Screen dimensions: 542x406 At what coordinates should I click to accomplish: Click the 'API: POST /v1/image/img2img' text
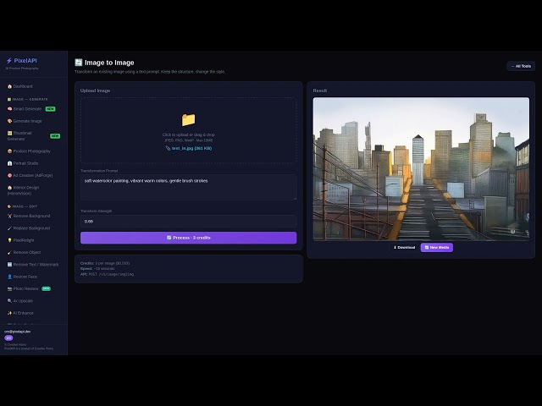[107, 274]
